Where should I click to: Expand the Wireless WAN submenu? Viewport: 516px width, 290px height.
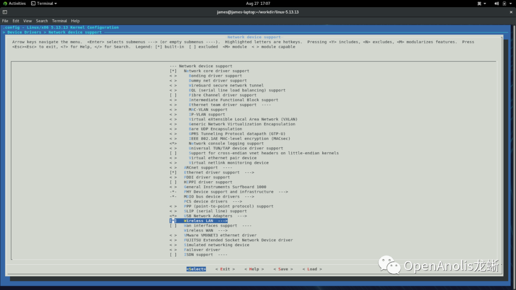[x=205, y=230]
